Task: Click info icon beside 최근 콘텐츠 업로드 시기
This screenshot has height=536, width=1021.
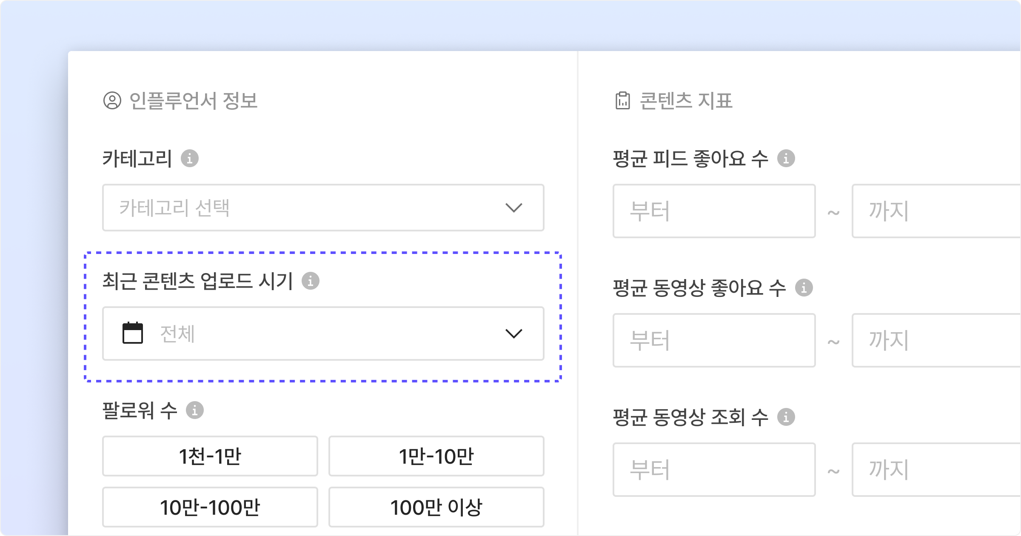Action: pos(311,281)
